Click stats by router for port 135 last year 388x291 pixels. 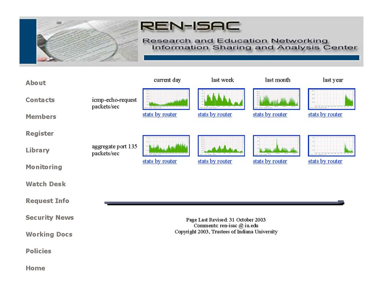325,161
